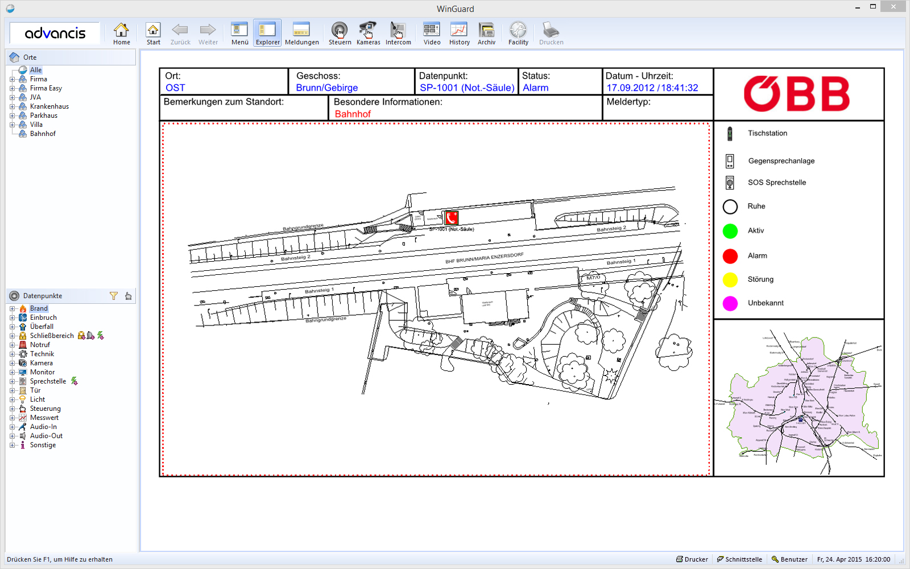Expand the JVA tree node
Screen dimensions: 910x569
tap(12, 97)
